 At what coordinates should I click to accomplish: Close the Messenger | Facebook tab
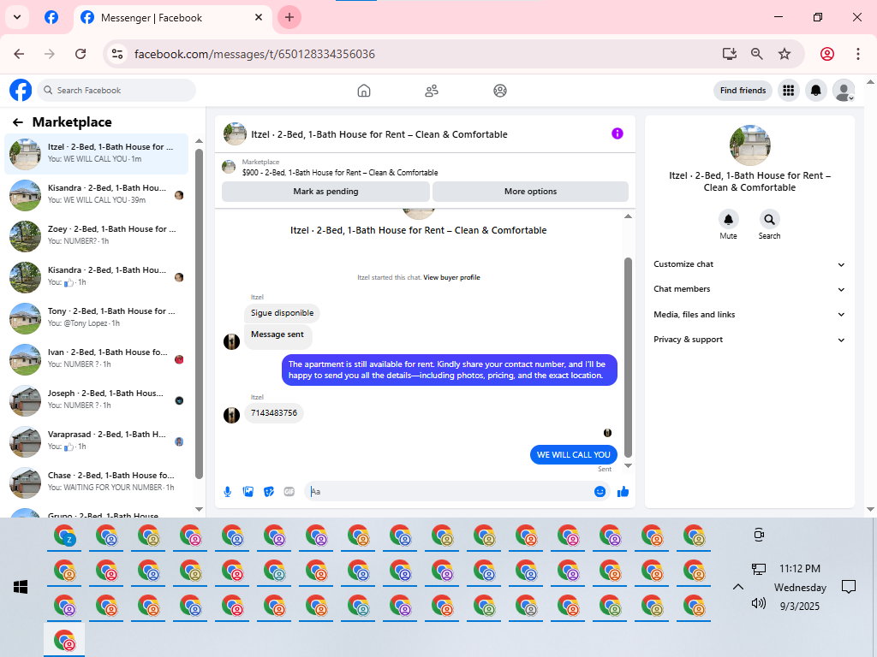[x=259, y=17]
